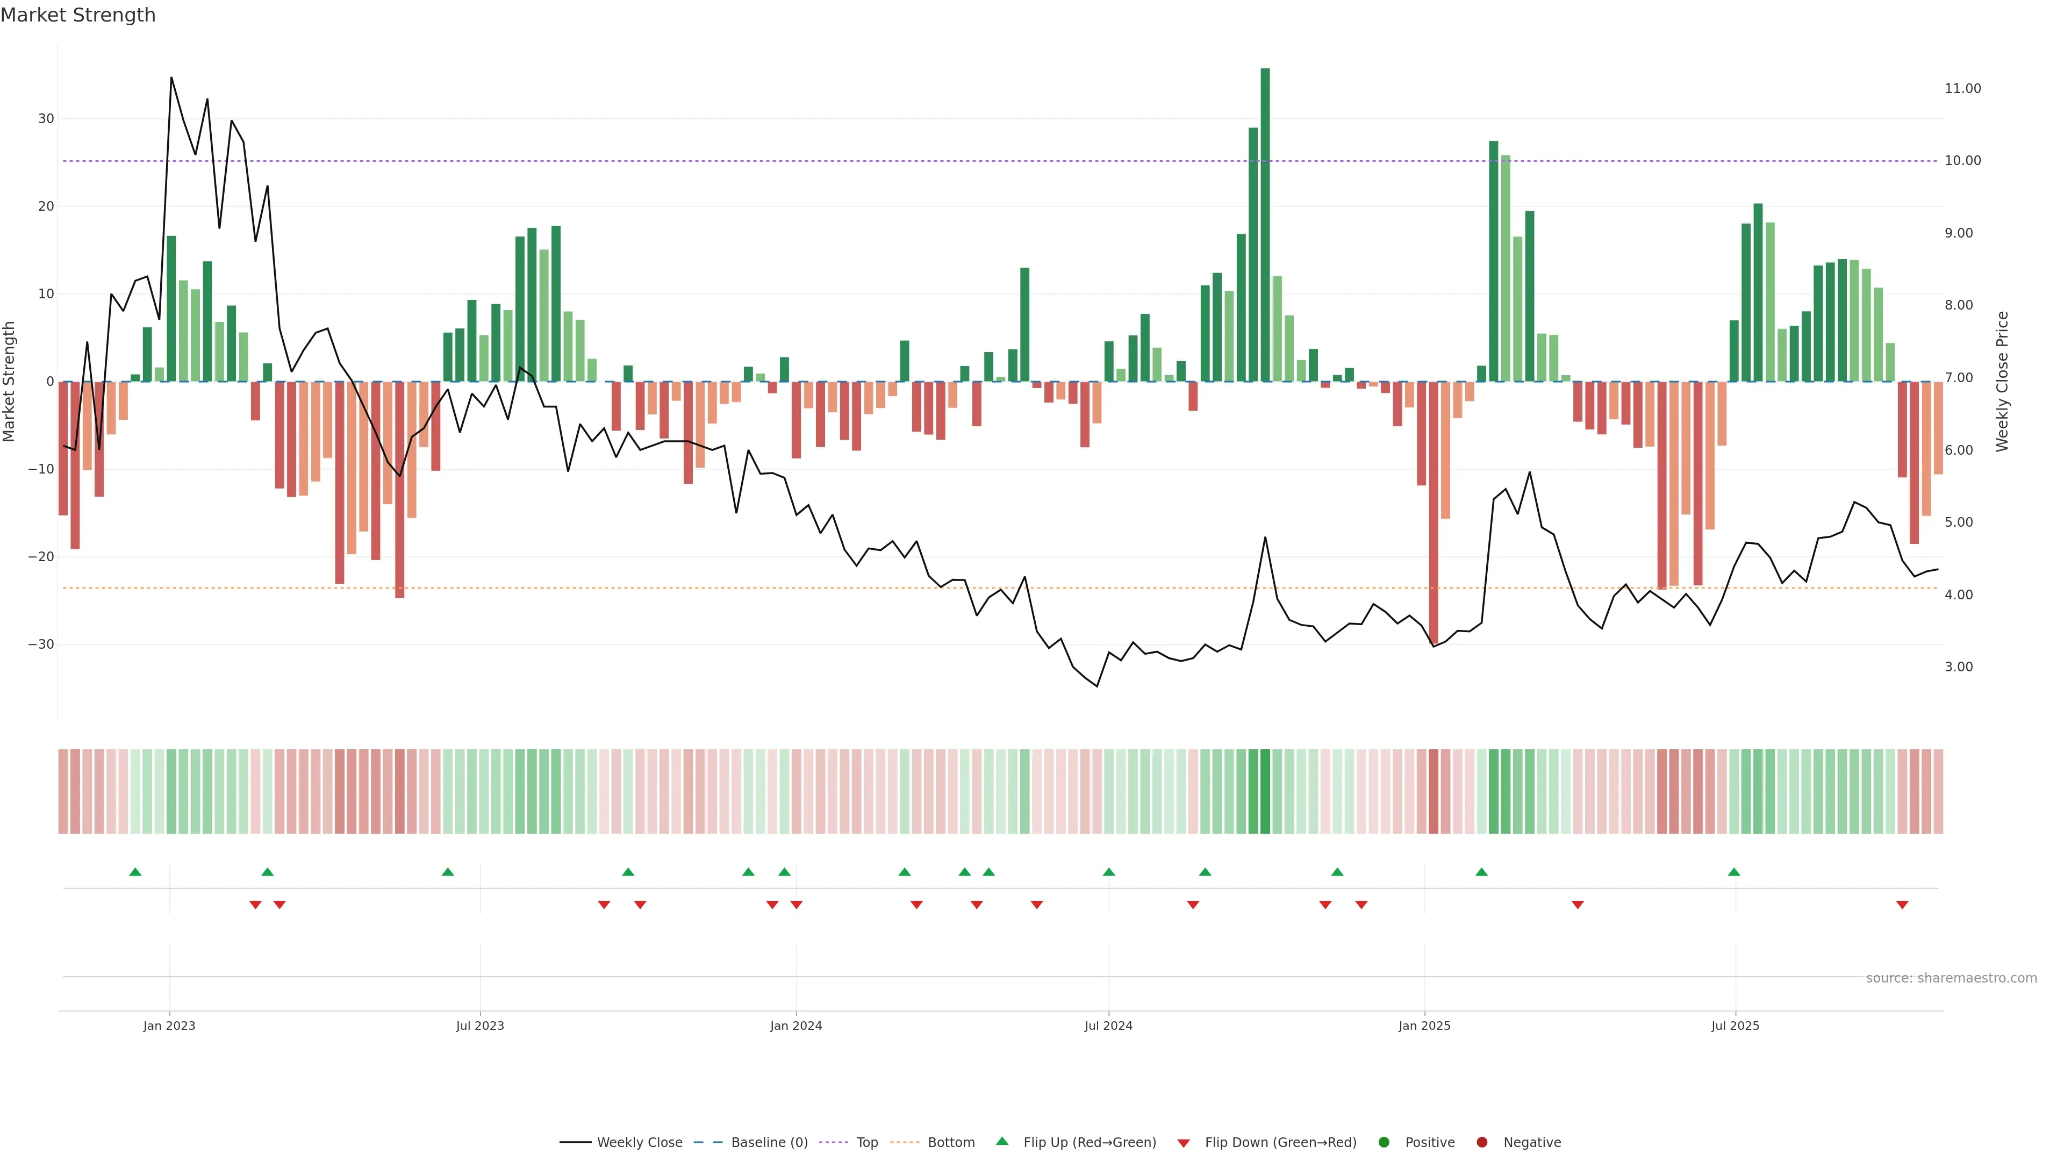2064x1161 pixels.
Task: Click the Weekly Close Price axis title
Action: (x=2002, y=382)
